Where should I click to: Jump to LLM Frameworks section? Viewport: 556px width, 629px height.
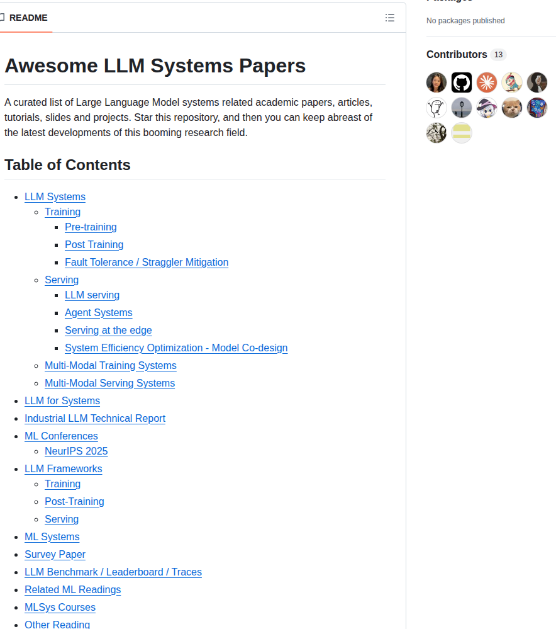(64, 468)
